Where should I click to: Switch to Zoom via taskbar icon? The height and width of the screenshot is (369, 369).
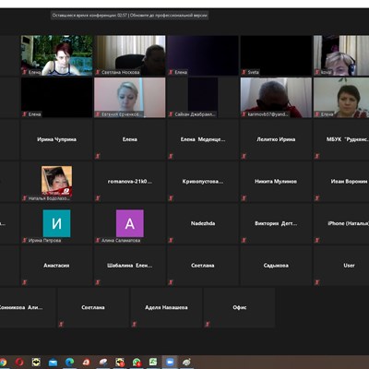[x=170, y=363]
